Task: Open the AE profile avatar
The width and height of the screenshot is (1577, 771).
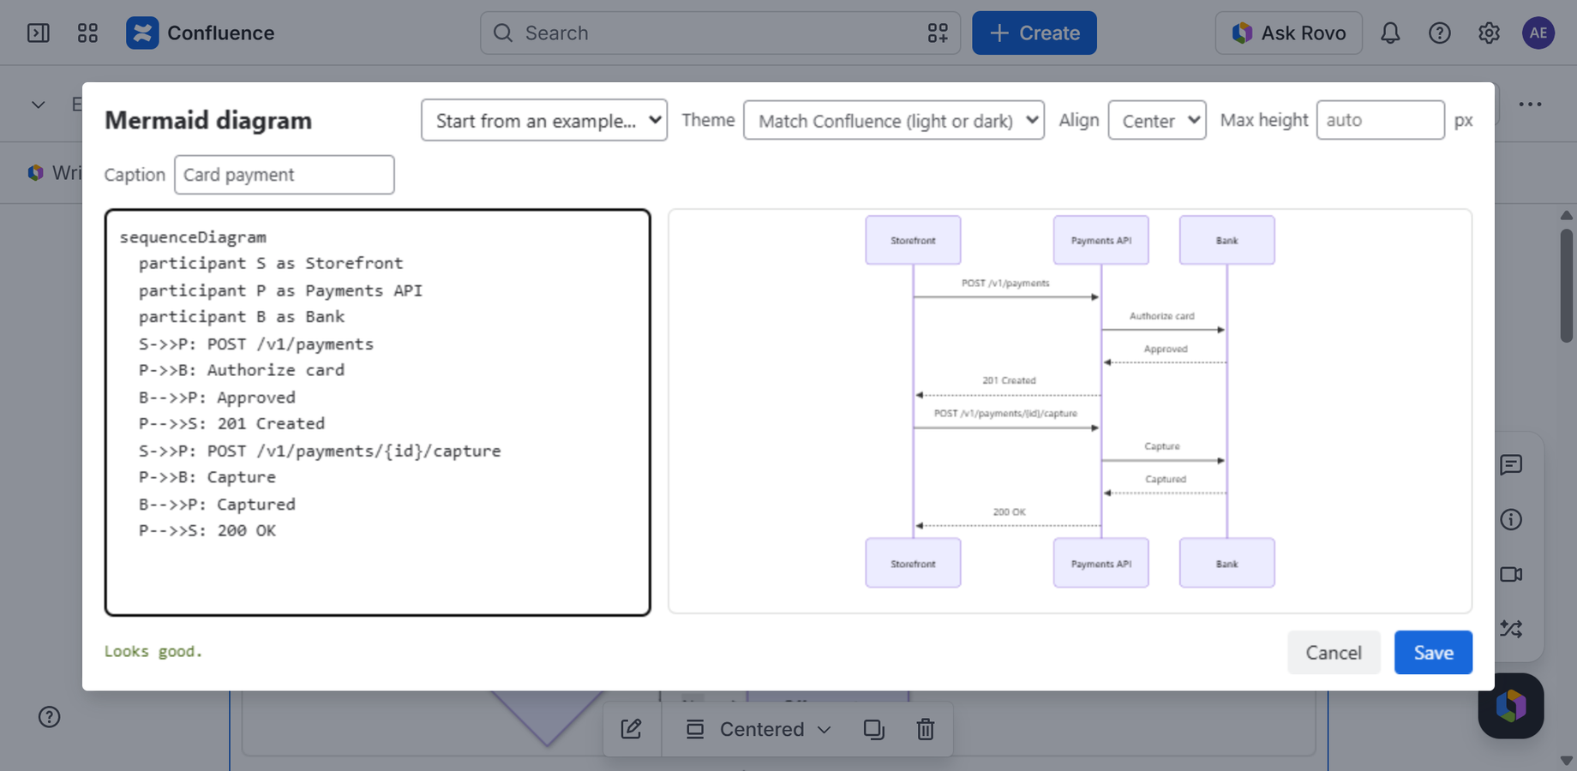Action: tap(1538, 33)
